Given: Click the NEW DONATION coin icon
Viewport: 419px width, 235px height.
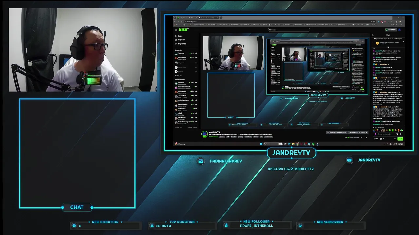Looking at the screenshot, I should [x=74, y=226].
